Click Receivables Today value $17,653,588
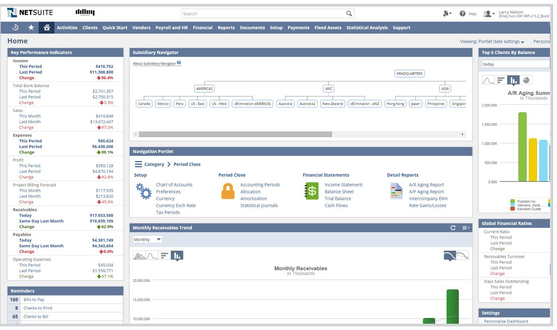This screenshot has width=557, height=330. coord(101,215)
